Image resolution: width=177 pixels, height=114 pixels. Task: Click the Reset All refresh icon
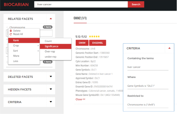(x=11, y=34)
